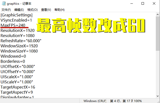Click the vertical scrollbar thumb
This screenshot has width=160, height=103.
click(158, 34)
